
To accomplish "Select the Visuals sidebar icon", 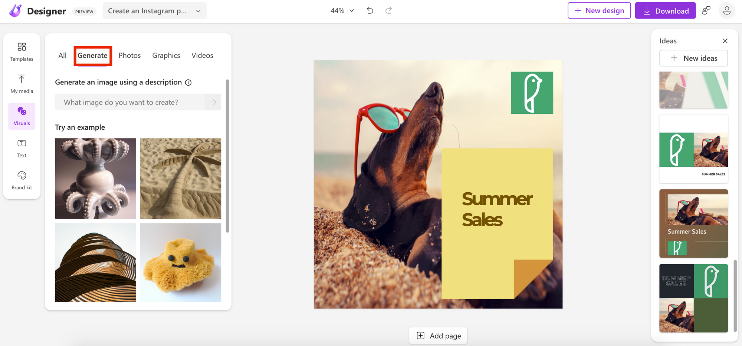I will (x=22, y=116).
